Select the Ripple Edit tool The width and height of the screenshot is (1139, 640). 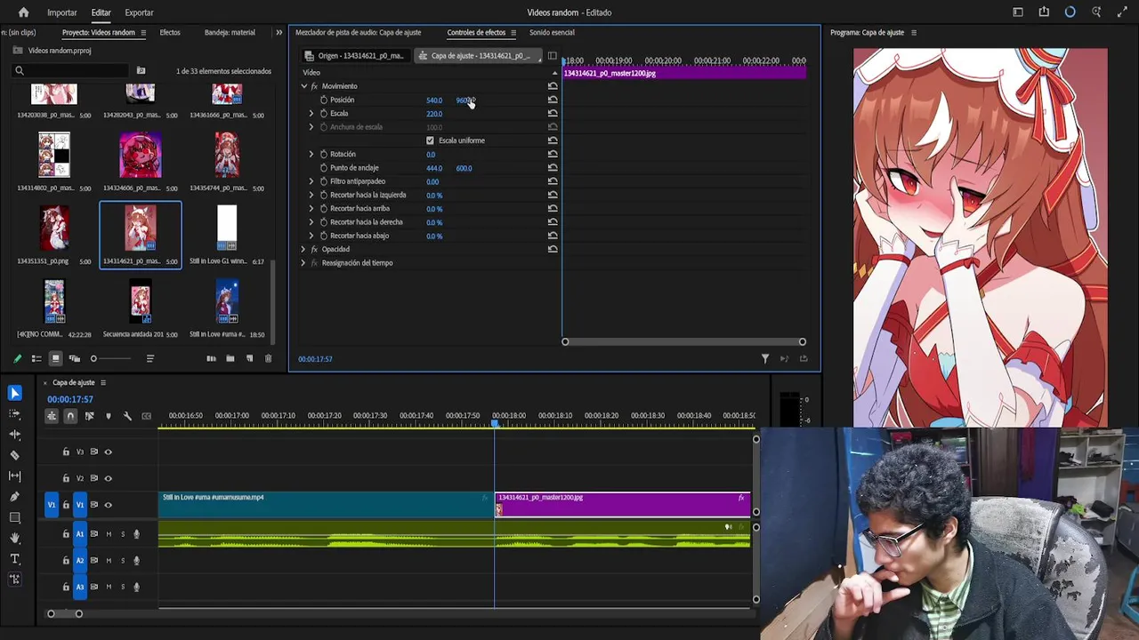(14, 435)
